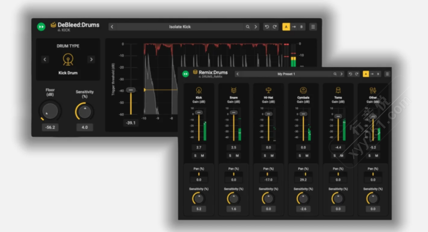Open hamburger menu in Remix:Drums
This screenshot has height=232, width=428.
(387, 74)
